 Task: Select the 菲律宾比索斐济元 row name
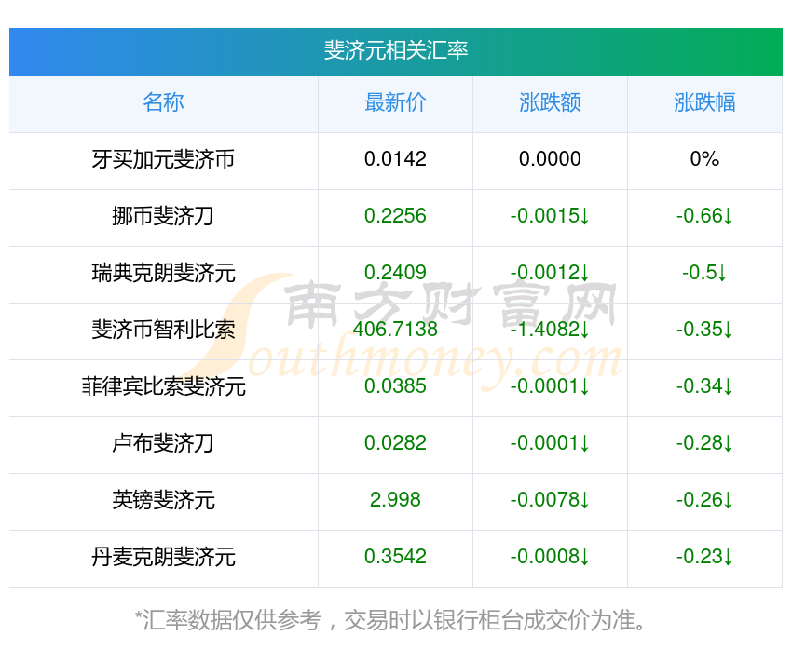coord(163,386)
